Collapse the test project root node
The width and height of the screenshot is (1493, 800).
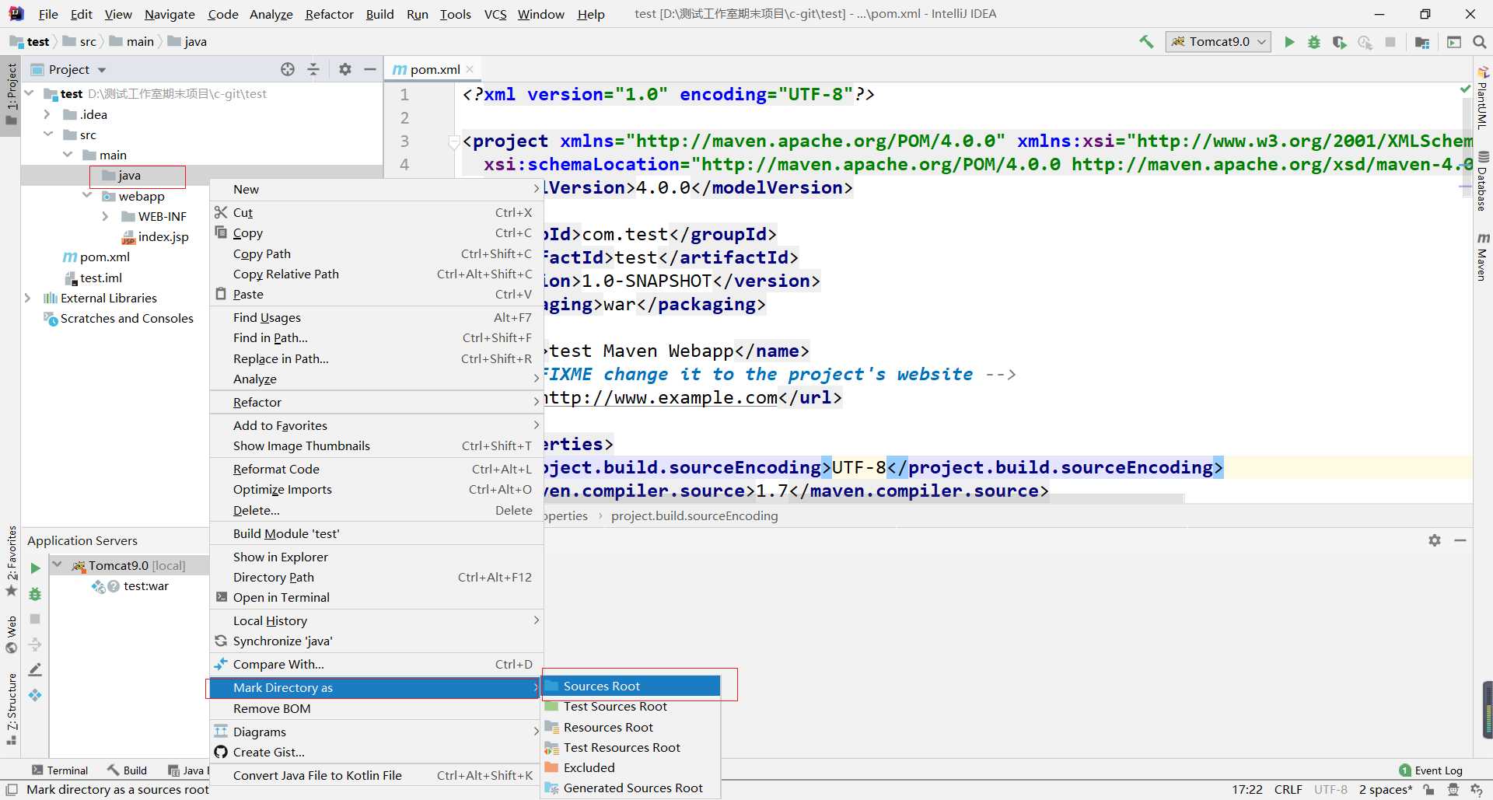pyautogui.click(x=29, y=93)
